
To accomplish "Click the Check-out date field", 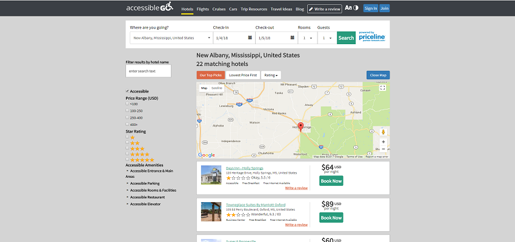I will [x=276, y=38].
